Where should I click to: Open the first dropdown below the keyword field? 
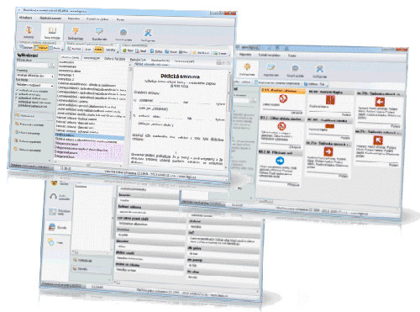click(x=35, y=76)
